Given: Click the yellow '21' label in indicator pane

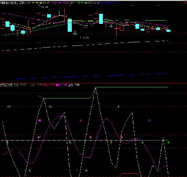Looking at the screenshot, I should [x=50, y=106].
